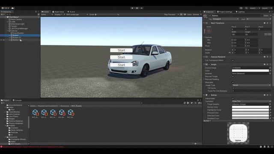Toggle Raycast Target checkbox
This screenshot has height=154, width=274.
tap(233, 77)
